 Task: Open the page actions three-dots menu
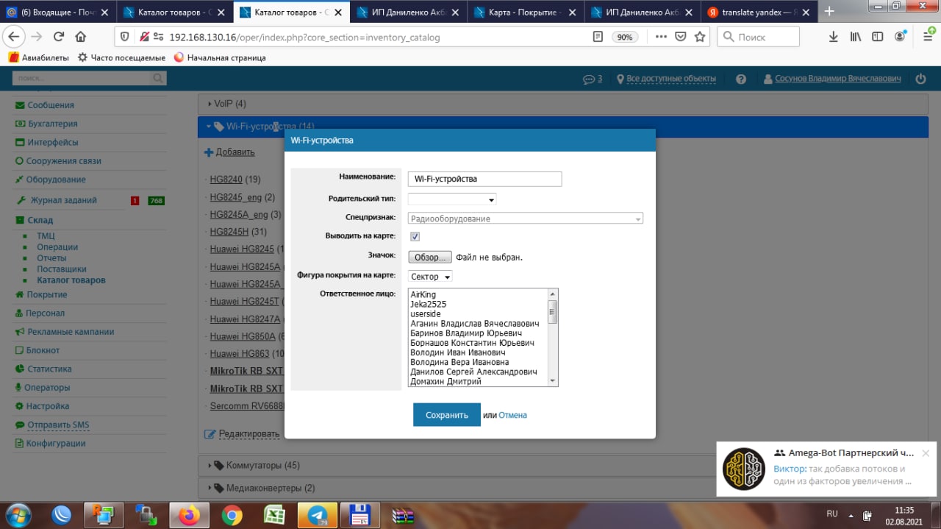click(661, 37)
